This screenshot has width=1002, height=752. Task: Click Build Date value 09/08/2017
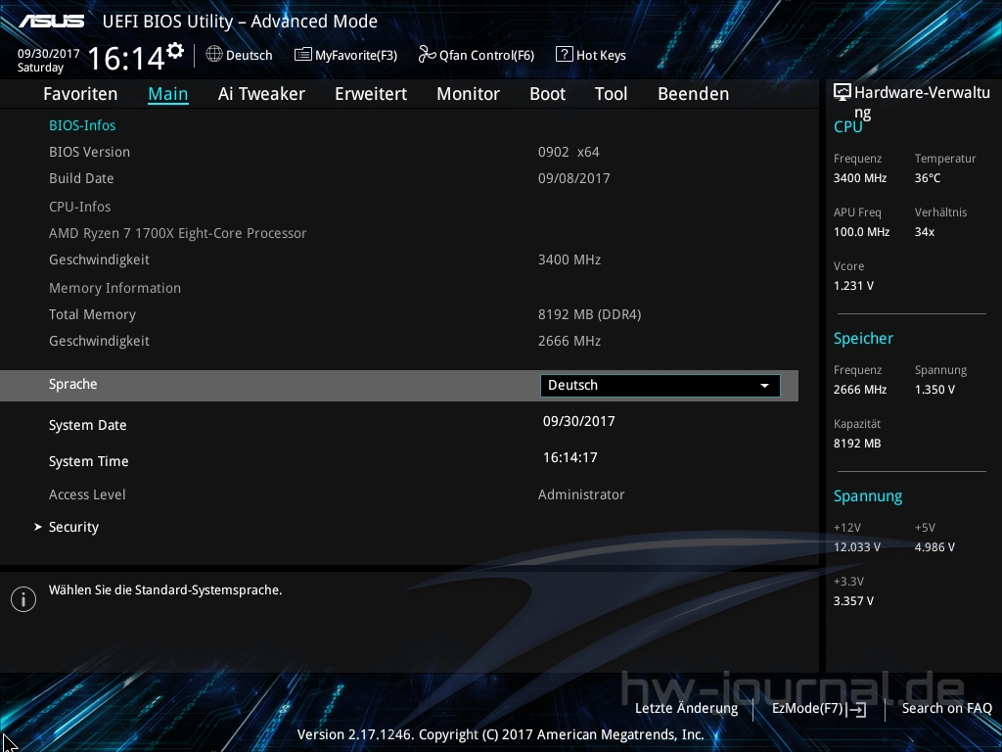(573, 178)
